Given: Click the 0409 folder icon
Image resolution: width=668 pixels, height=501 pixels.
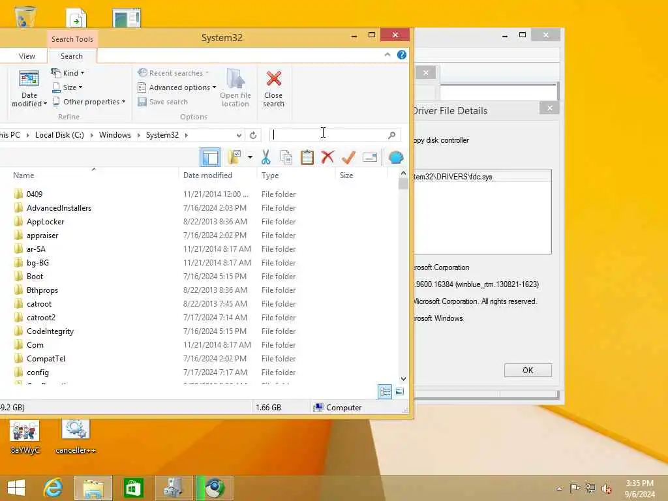Looking at the screenshot, I should coord(18,194).
